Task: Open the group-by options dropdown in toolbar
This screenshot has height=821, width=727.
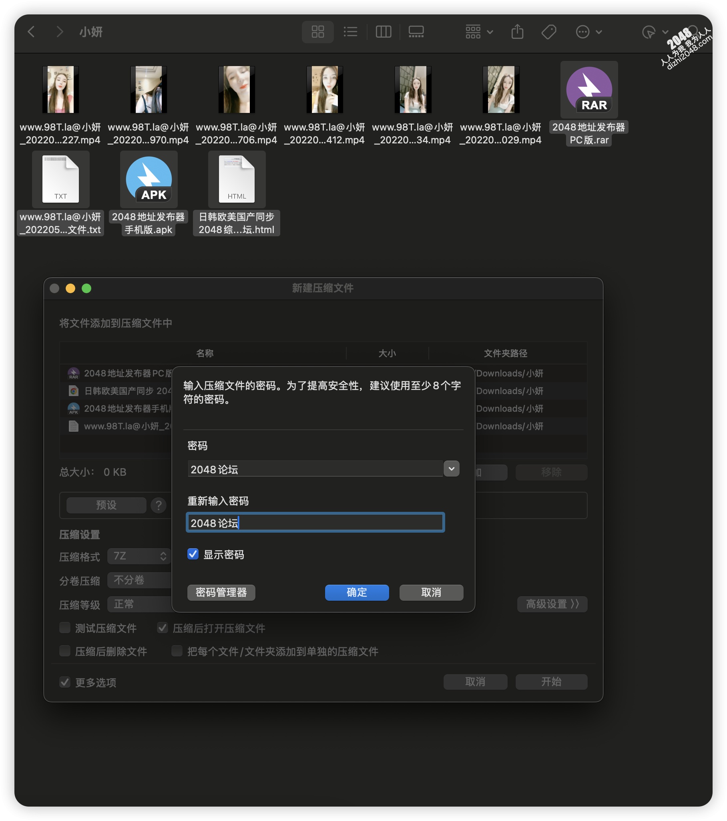Action: click(x=478, y=32)
